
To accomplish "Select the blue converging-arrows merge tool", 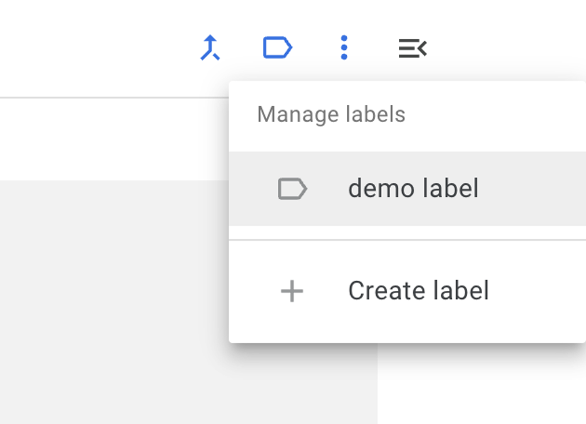I will [212, 48].
